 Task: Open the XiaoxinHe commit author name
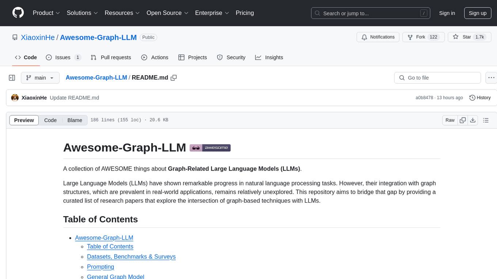coord(34,98)
